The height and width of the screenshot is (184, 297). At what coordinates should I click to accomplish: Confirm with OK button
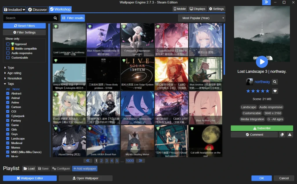click(x=261, y=178)
